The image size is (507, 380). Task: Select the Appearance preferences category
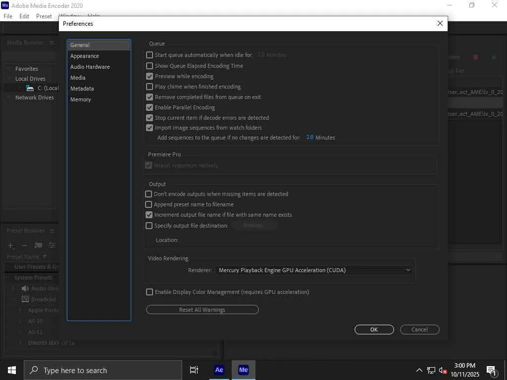(99, 56)
